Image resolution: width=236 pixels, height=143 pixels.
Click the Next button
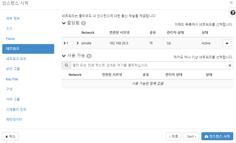191,136
